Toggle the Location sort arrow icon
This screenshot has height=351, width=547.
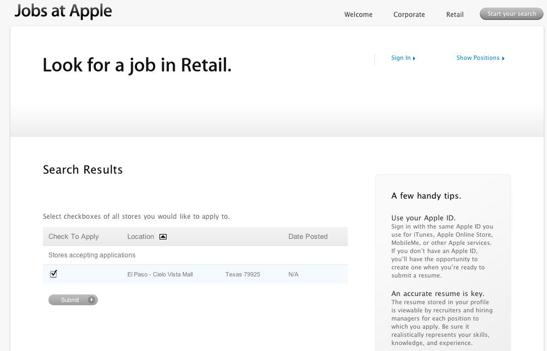pos(163,237)
